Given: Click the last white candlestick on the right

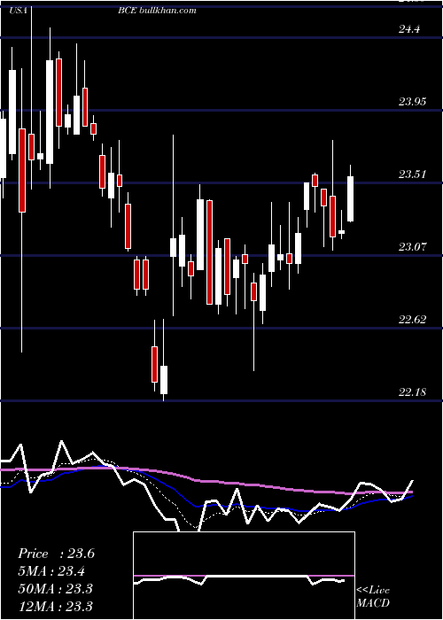Looking at the screenshot, I should (351, 199).
